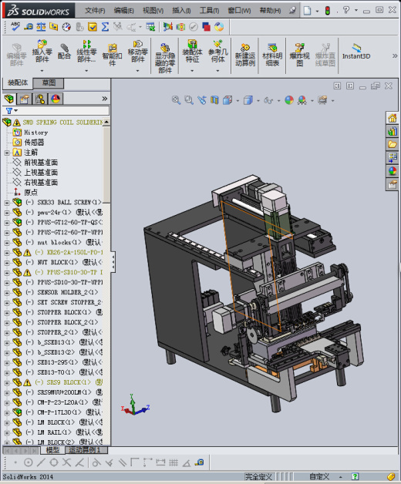Open PropertyManager tab icon
This screenshot has width=401, height=484.
(25, 99)
